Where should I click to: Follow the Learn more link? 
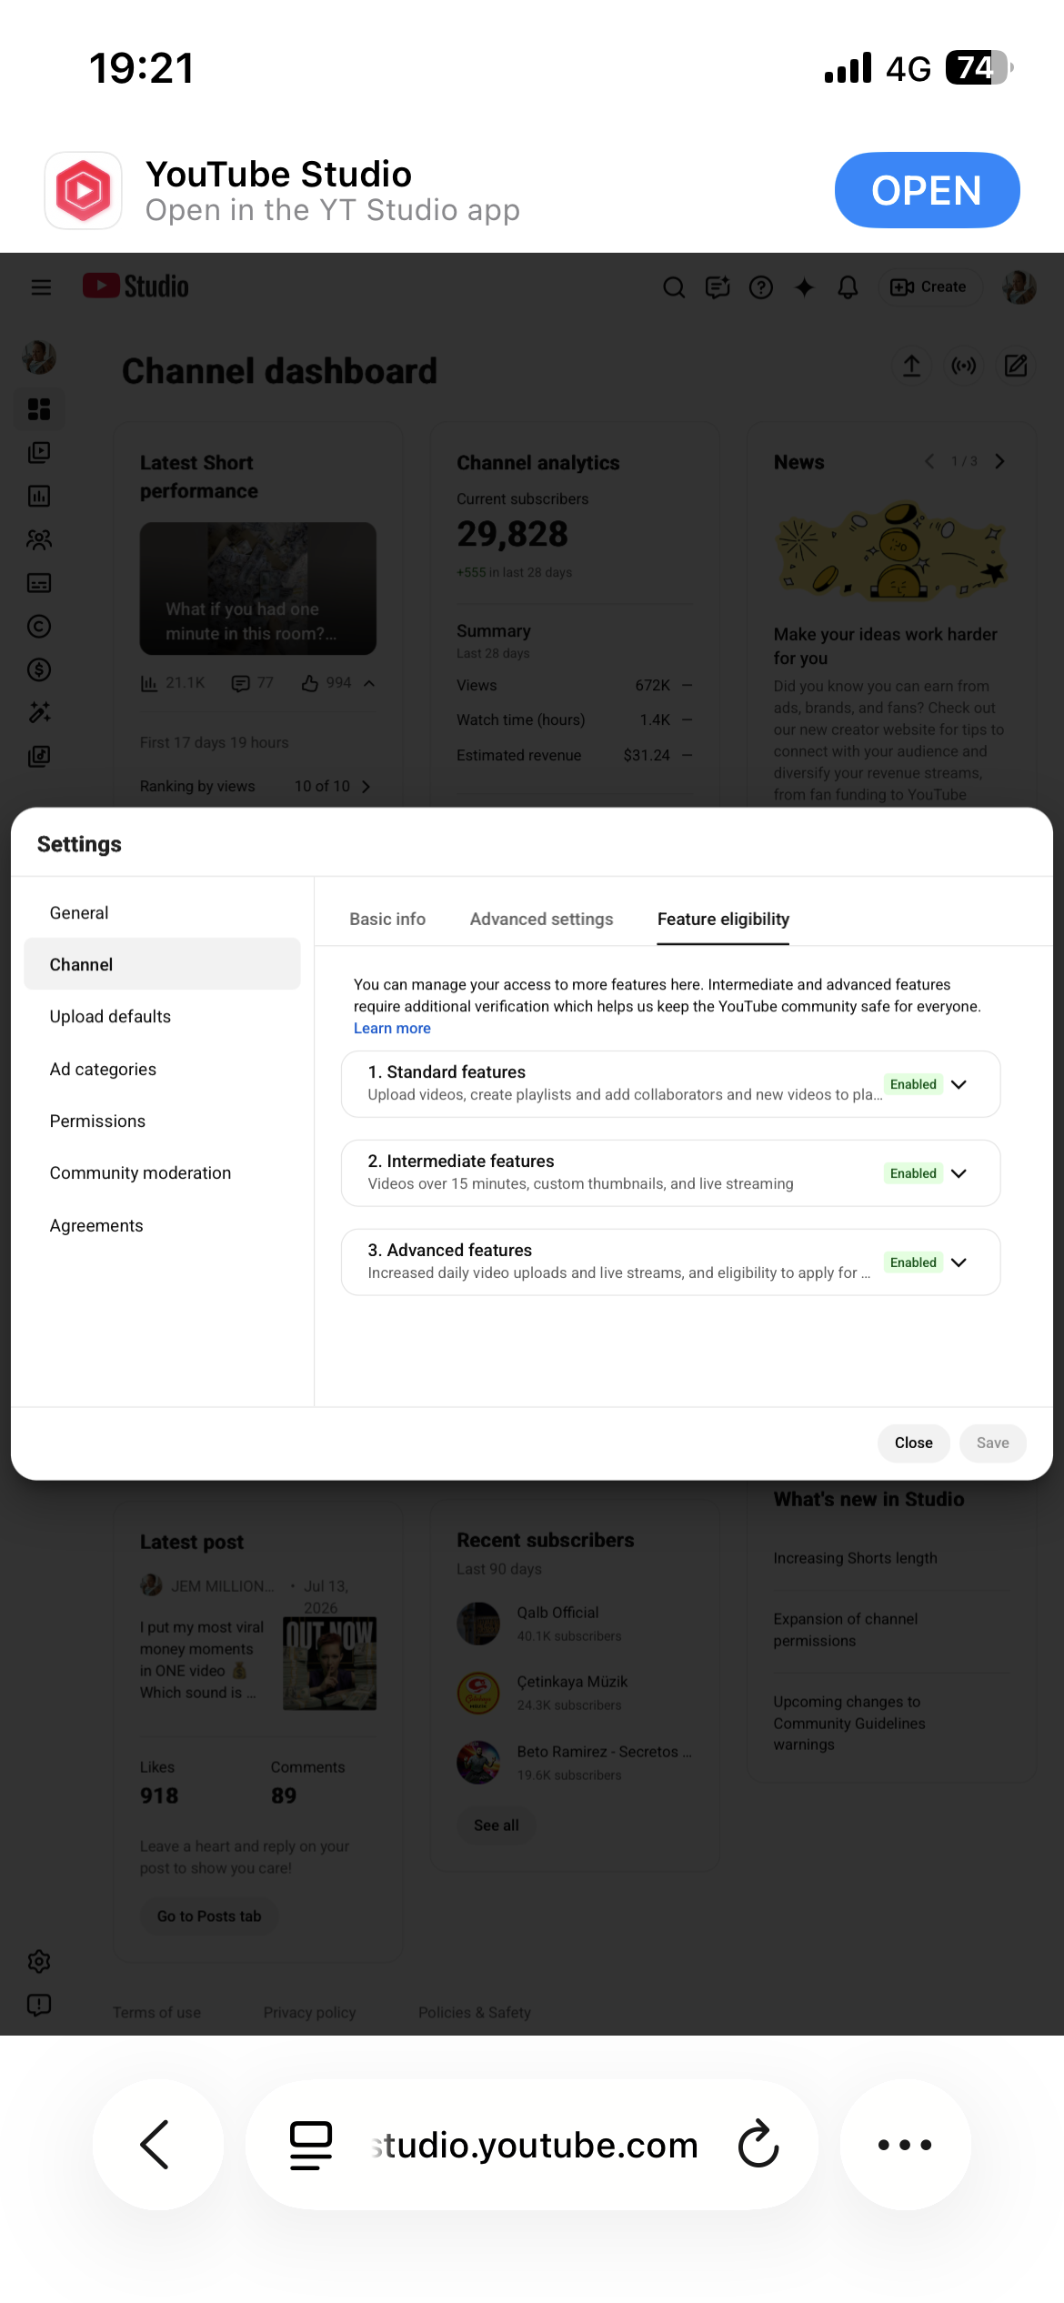tap(392, 1028)
